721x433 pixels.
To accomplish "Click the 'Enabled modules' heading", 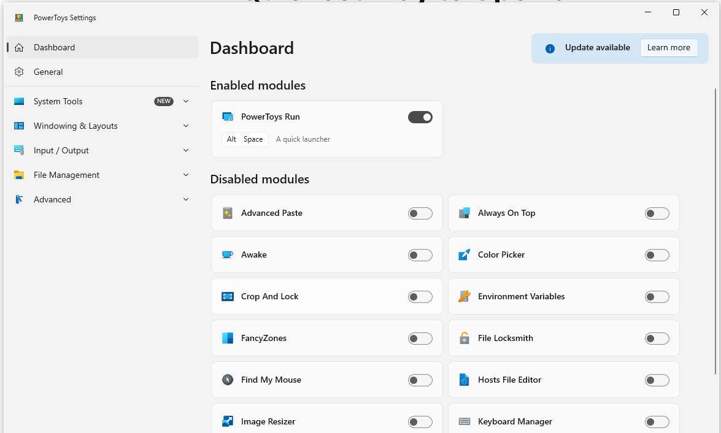I will 258,85.
